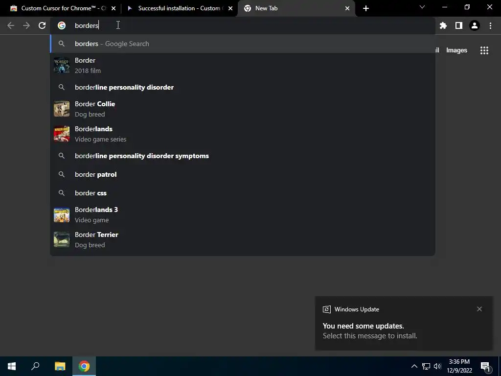
Task: Open the Chrome profile avatar
Action: [475, 25]
